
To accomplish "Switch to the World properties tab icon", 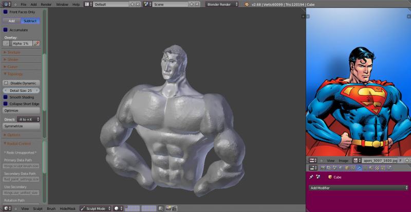I will tap(341, 168).
